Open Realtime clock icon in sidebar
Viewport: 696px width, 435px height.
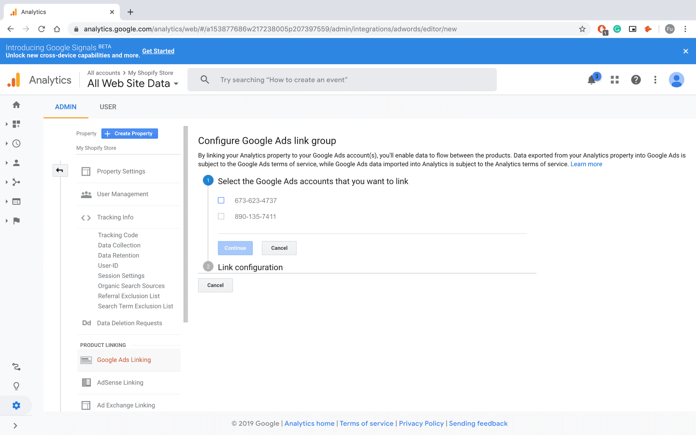16,143
